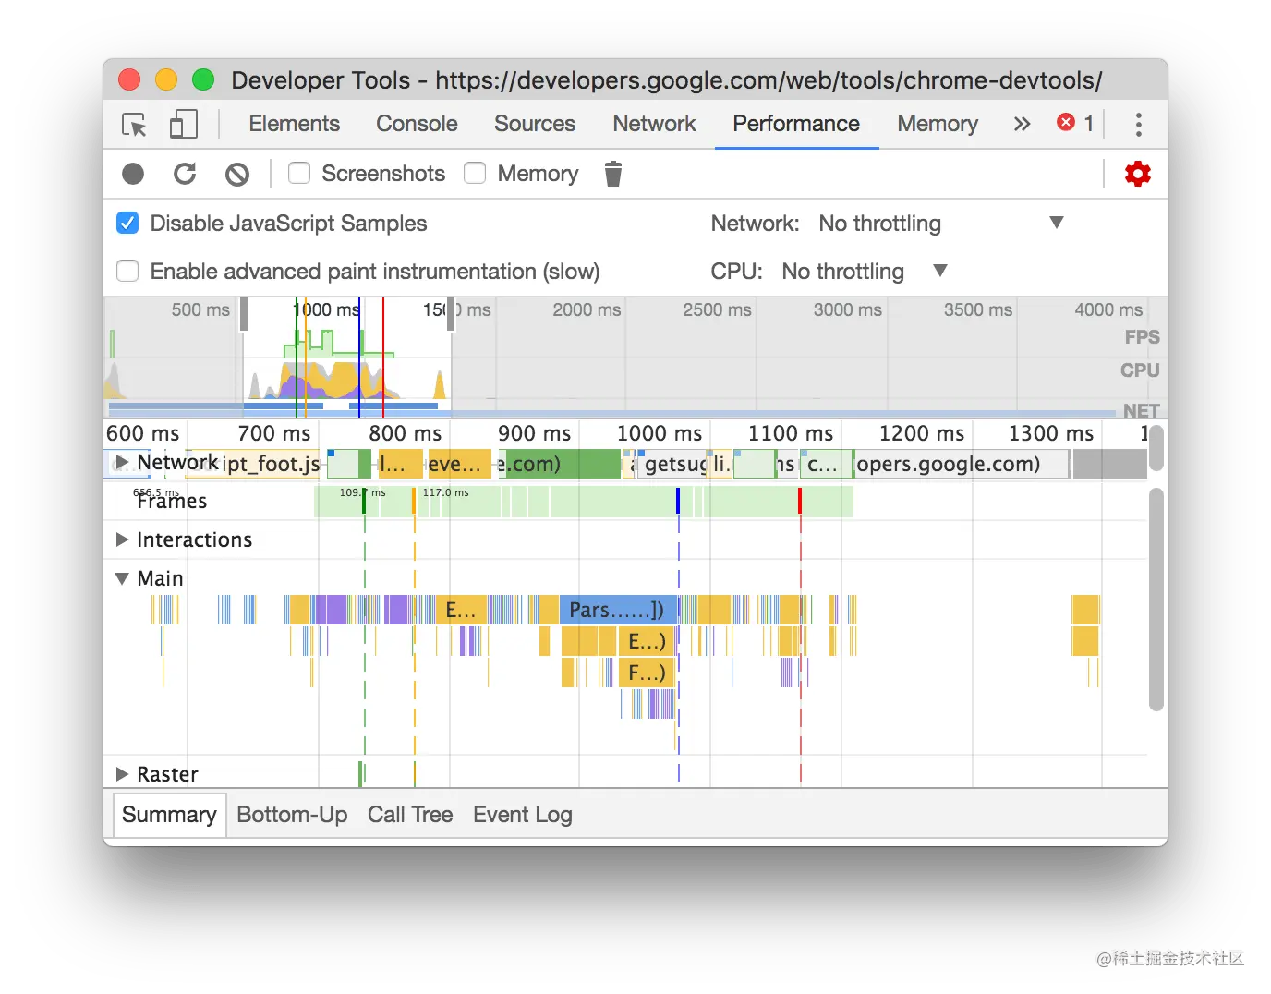Click the macOS green zoom button
Image resolution: width=1271 pixels, height=994 pixels.
point(203,79)
